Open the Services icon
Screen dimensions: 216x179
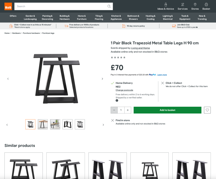point(183,6)
